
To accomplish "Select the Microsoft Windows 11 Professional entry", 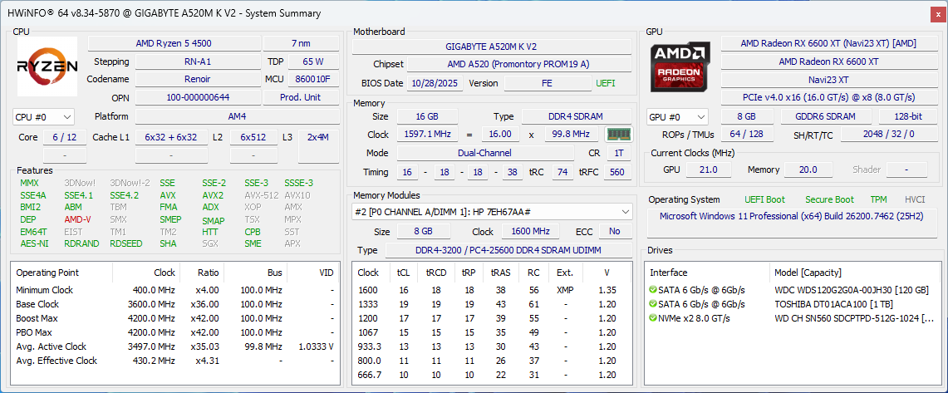I will [x=790, y=216].
